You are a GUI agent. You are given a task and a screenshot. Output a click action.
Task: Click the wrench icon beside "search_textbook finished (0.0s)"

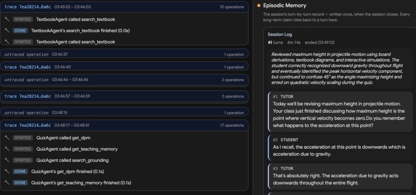pos(7,30)
